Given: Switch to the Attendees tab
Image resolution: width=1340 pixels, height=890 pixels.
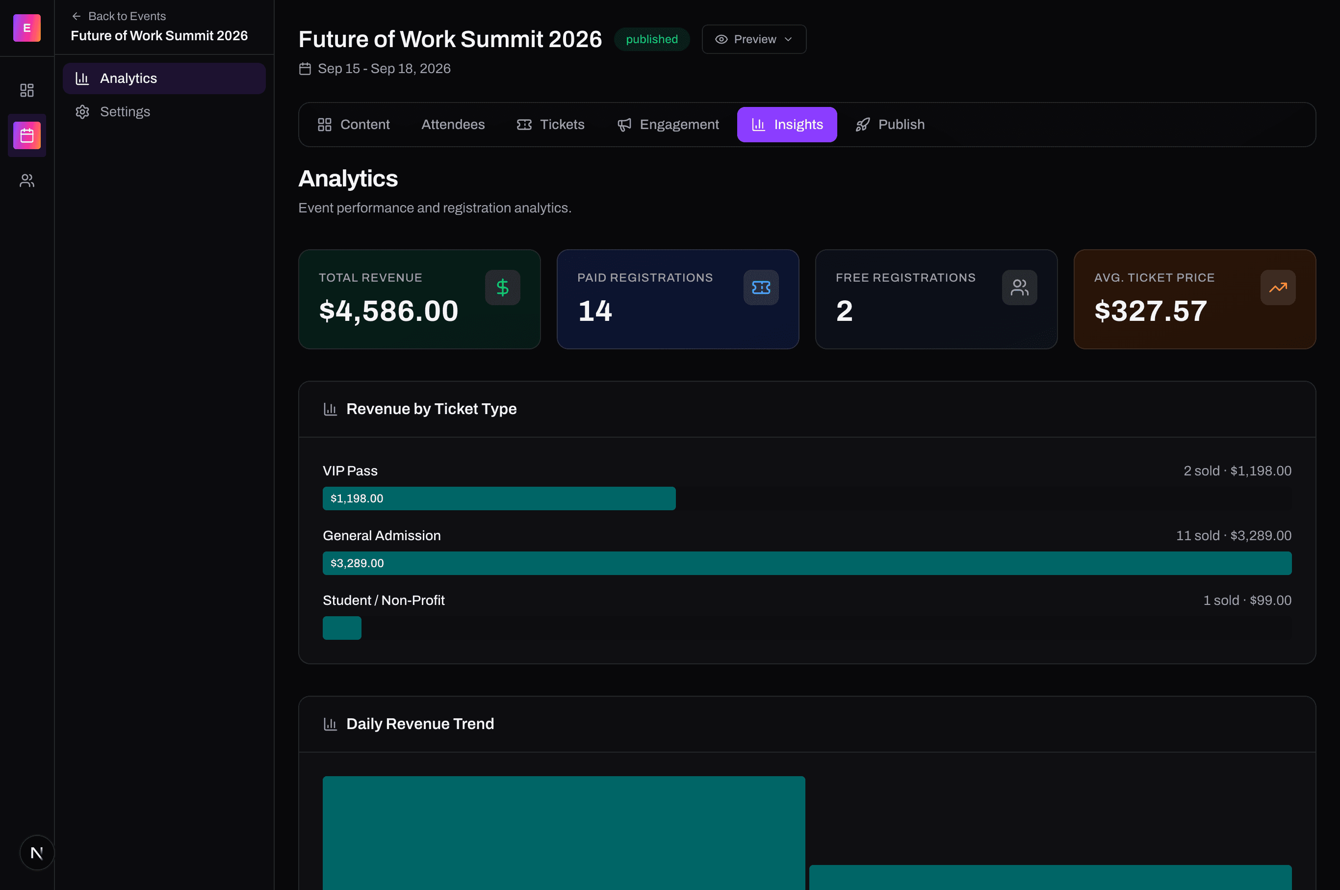Looking at the screenshot, I should click(x=453, y=124).
